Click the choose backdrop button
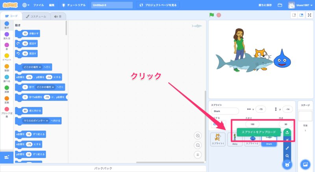 click(305, 164)
